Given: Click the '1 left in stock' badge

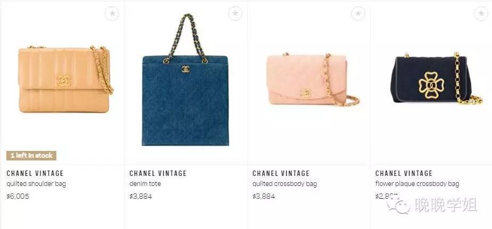Looking at the screenshot, I should (31, 155).
